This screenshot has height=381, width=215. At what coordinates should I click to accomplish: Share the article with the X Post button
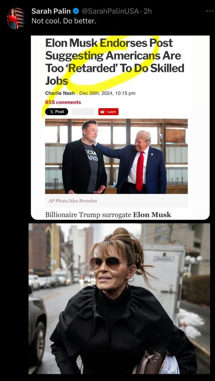(x=57, y=112)
